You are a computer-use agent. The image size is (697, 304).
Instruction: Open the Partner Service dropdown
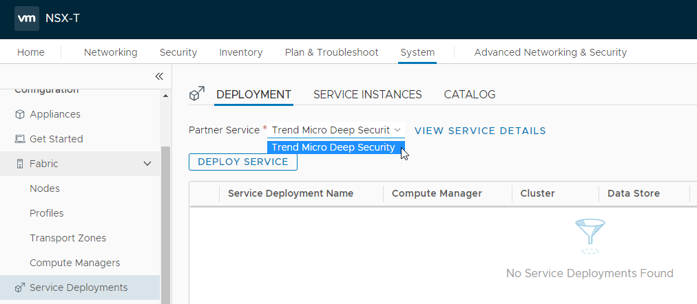[335, 130]
